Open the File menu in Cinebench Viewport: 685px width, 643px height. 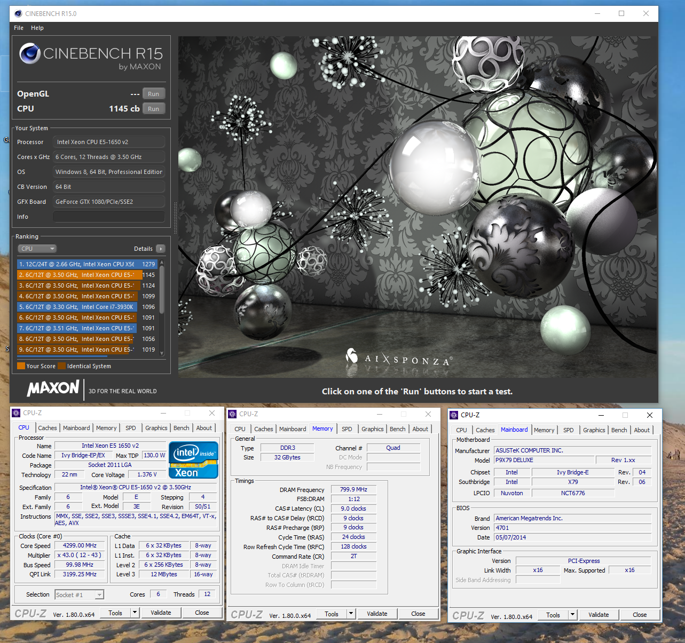pyautogui.click(x=19, y=28)
